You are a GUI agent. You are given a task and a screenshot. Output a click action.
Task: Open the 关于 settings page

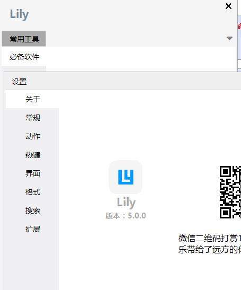click(32, 99)
